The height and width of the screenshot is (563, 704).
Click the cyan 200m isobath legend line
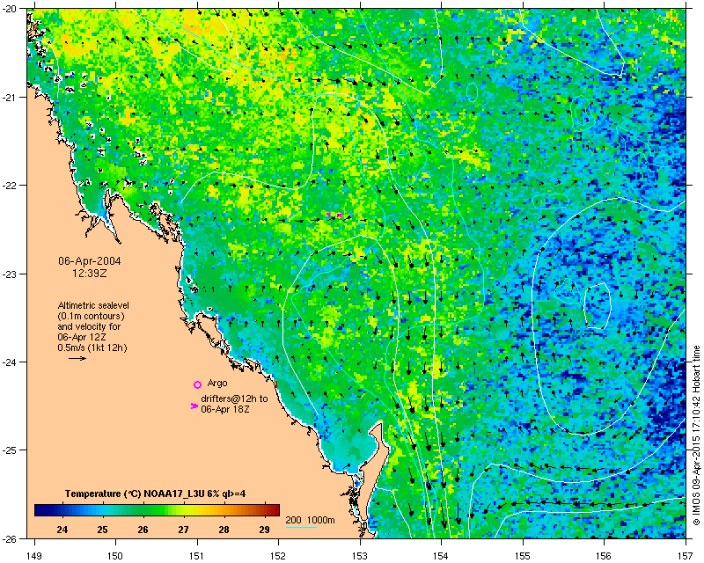click(301, 527)
